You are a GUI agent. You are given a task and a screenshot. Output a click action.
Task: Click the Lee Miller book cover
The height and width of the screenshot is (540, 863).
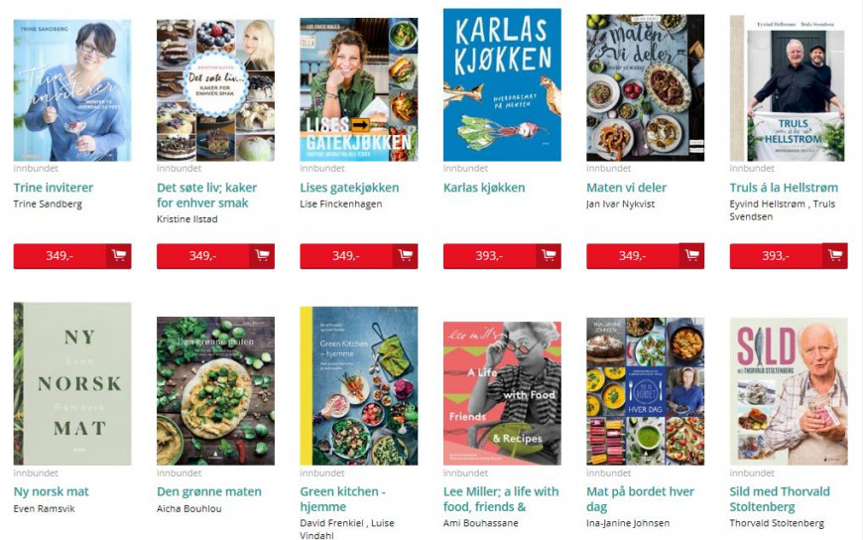pos(503,393)
